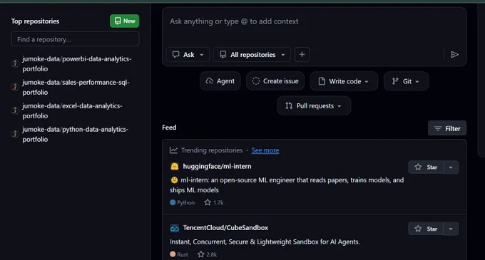
Task: Click the See more trending link
Action: point(265,150)
